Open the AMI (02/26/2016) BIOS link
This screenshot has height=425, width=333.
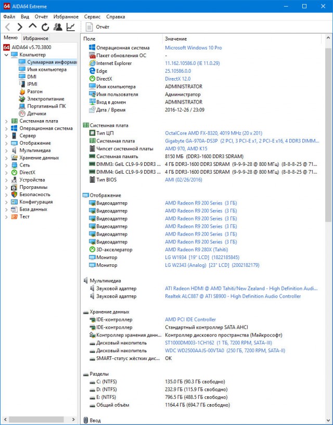(184, 179)
